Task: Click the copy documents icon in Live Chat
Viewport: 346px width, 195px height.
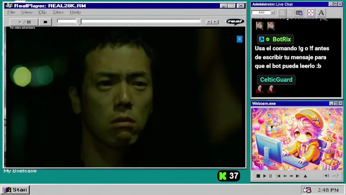Action: pos(291,12)
